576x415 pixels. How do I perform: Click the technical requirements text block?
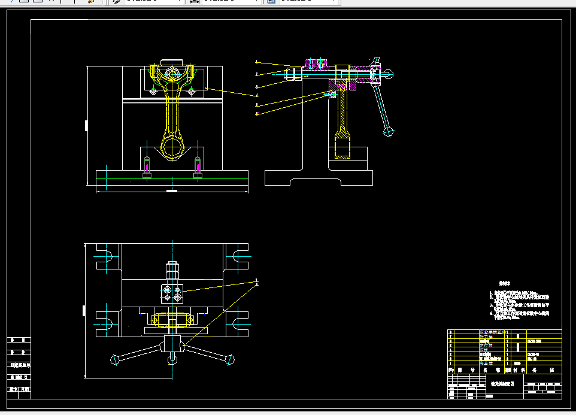click(519, 302)
